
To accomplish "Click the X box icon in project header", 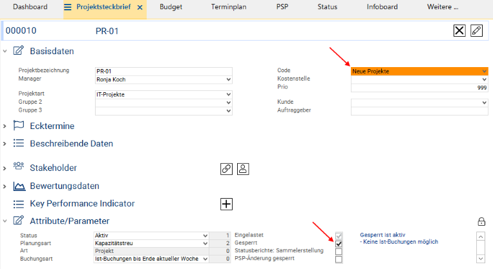I will point(459,30).
